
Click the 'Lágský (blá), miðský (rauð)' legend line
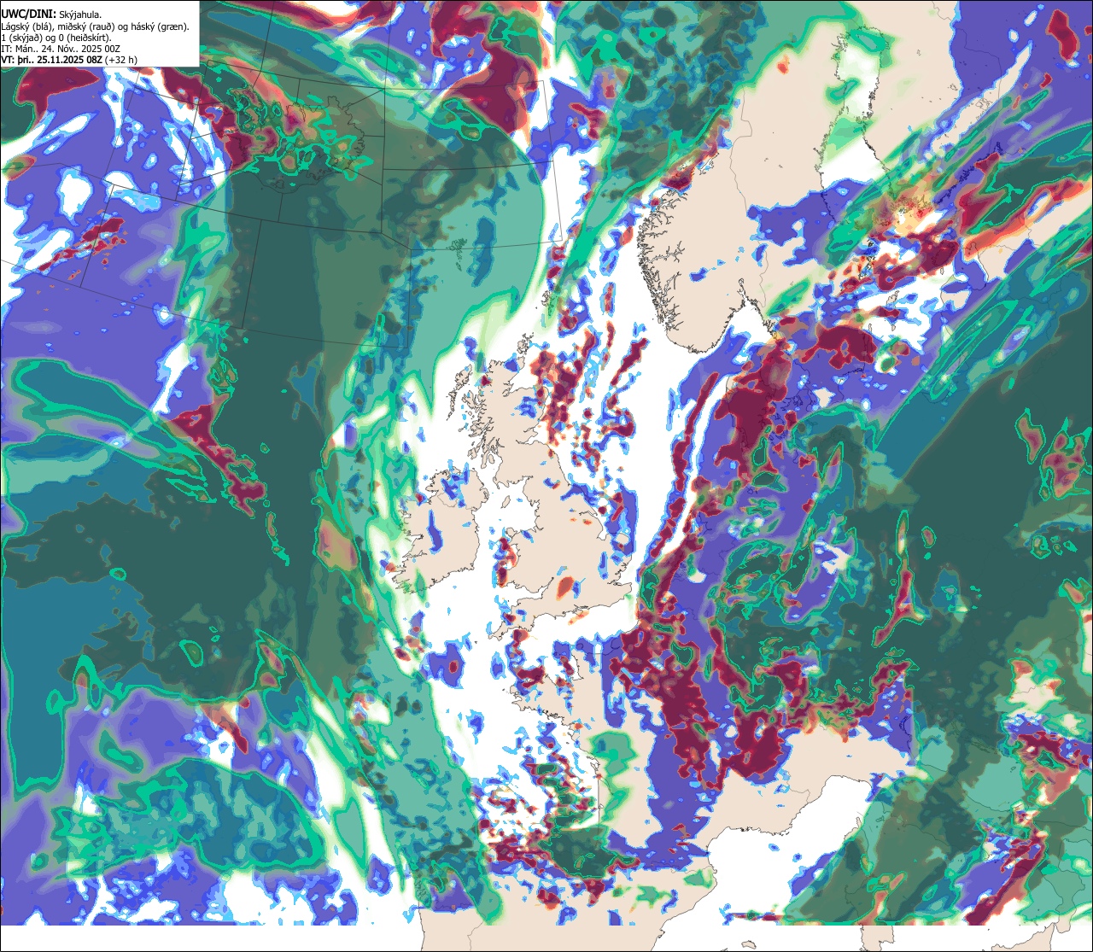96,26
